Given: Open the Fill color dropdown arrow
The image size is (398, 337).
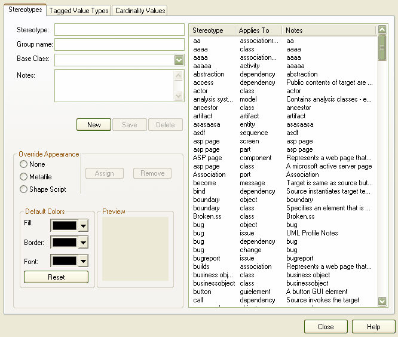Looking at the screenshot, I should (x=83, y=226).
